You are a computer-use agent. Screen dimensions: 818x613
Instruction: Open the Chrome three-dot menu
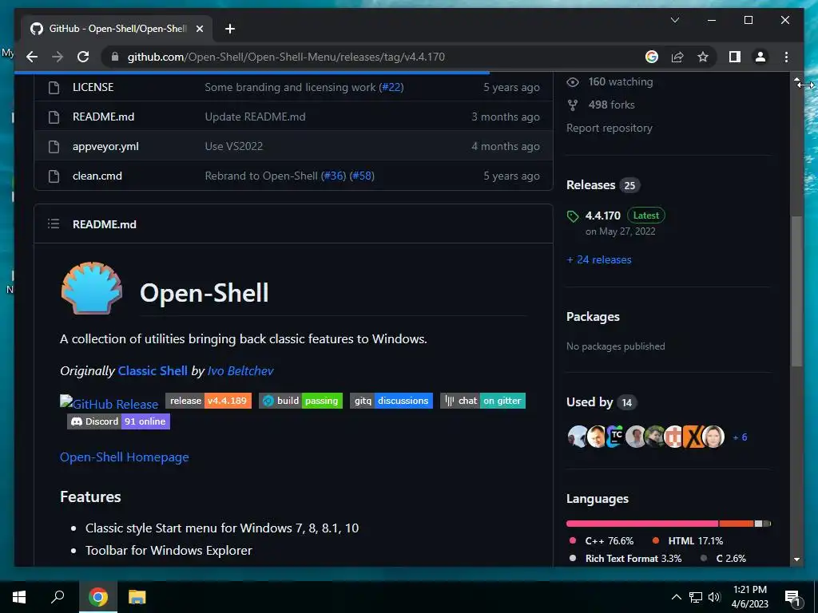[x=786, y=57]
